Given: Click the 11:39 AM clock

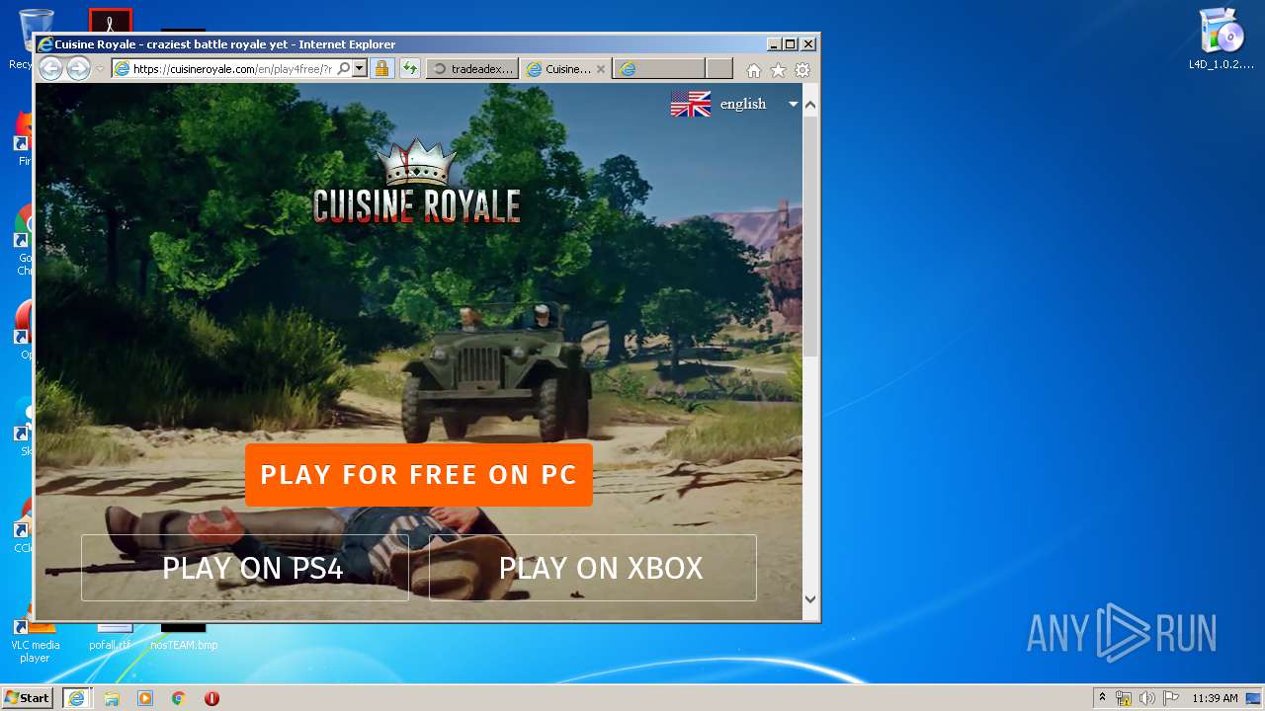Looking at the screenshot, I should pyautogui.click(x=1215, y=698).
